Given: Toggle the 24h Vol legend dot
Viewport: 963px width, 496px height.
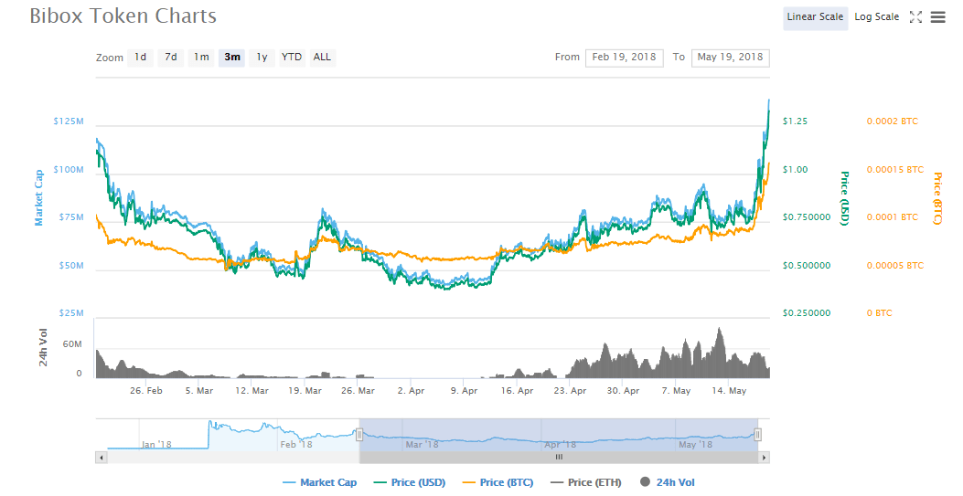Looking at the screenshot, I should (x=644, y=482).
